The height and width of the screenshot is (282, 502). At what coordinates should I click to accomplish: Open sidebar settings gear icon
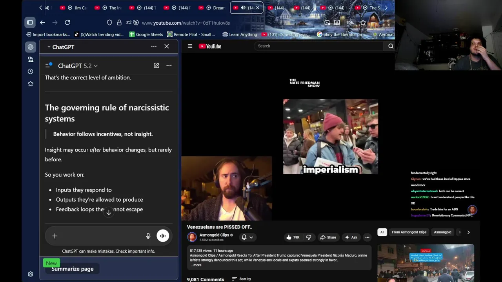(x=31, y=274)
